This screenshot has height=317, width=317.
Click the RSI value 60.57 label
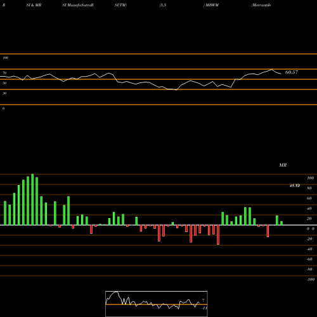tap(292, 72)
